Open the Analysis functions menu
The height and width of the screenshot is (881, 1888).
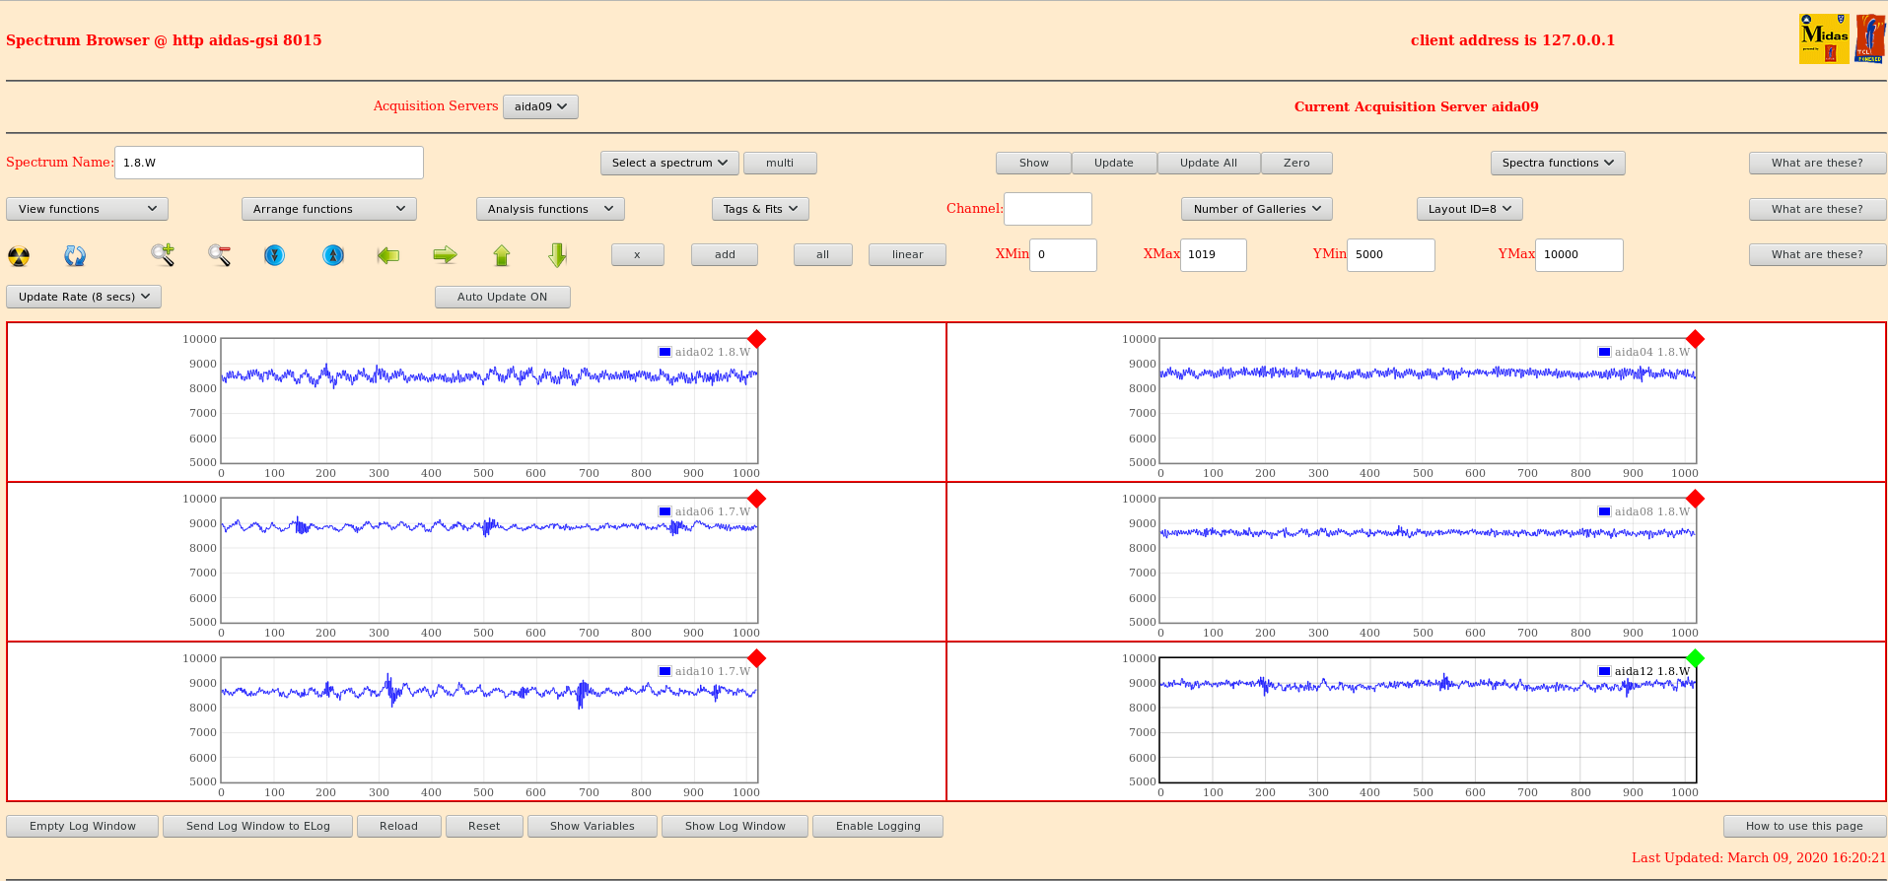(549, 209)
